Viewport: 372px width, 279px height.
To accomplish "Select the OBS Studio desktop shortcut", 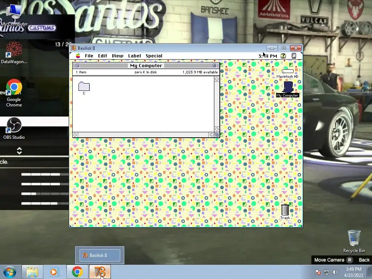I will pos(14,128).
